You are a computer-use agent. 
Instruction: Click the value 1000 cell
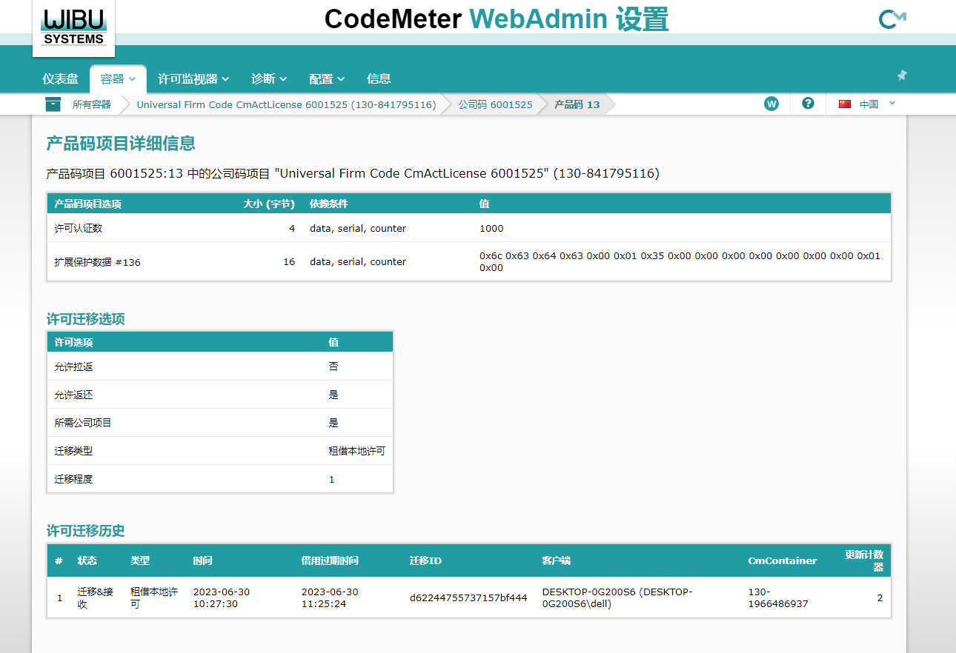click(491, 228)
